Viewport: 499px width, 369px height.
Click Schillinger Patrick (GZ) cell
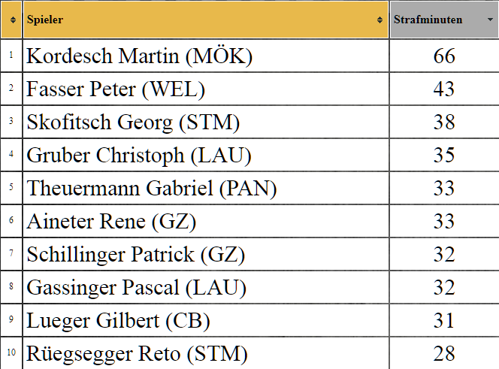(206, 254)
